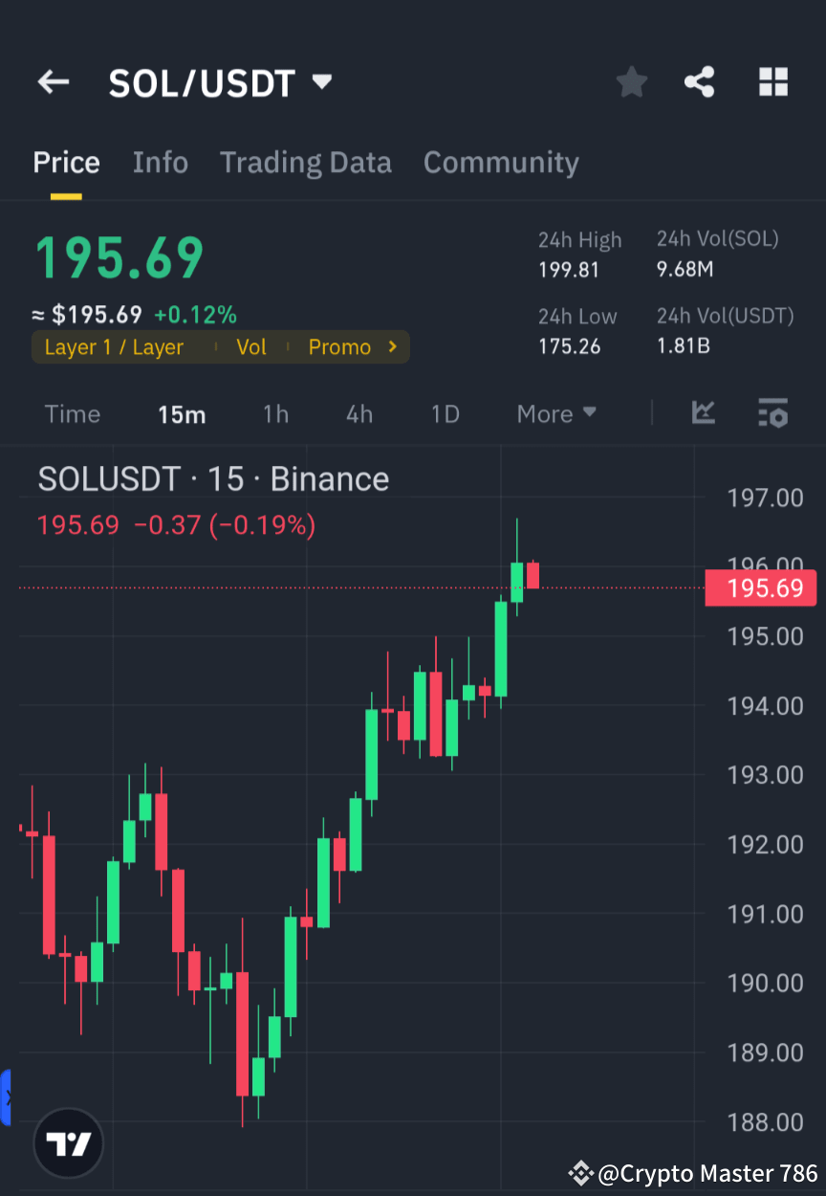
Task: Click the TradingView logo on the chart
Action: pos(67,1142)
